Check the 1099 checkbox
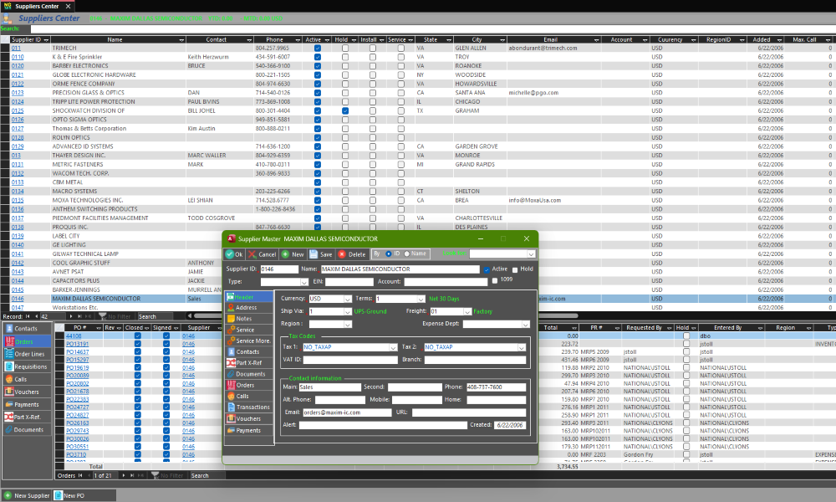The height and width of the screenshot is (502, 836). coord(495,280)
